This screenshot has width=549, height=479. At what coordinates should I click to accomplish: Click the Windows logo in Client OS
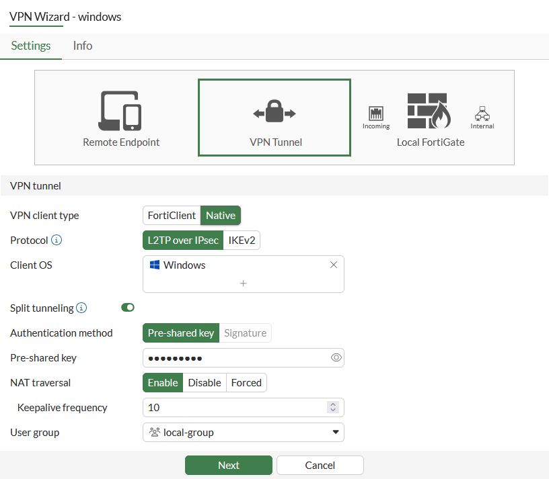pyautogui.click(x=155, y=265)
